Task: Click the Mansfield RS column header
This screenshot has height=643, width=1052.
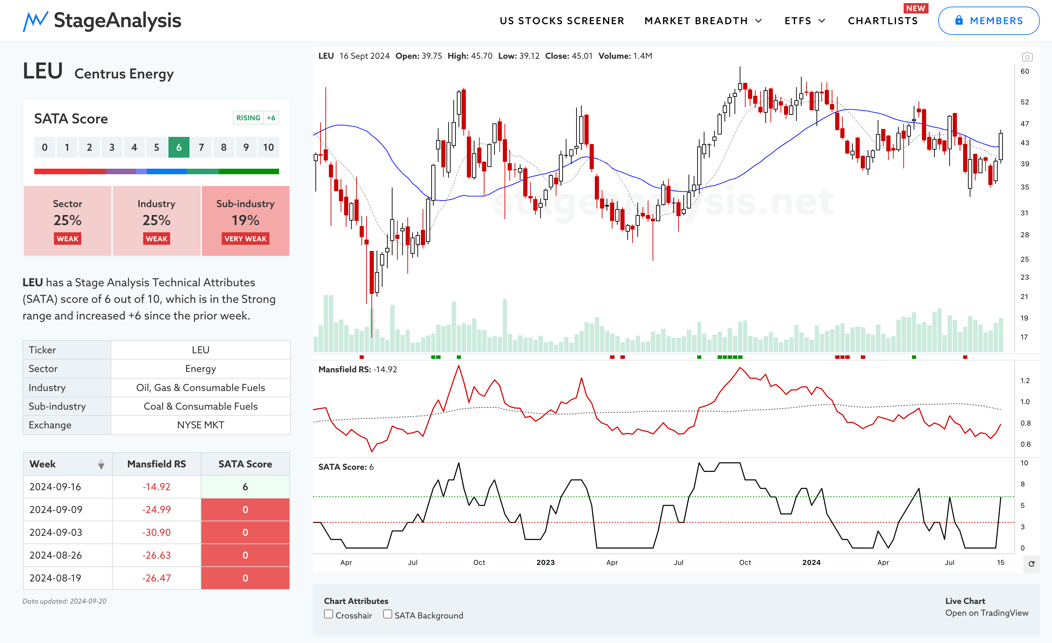Action: click(156, 464)
